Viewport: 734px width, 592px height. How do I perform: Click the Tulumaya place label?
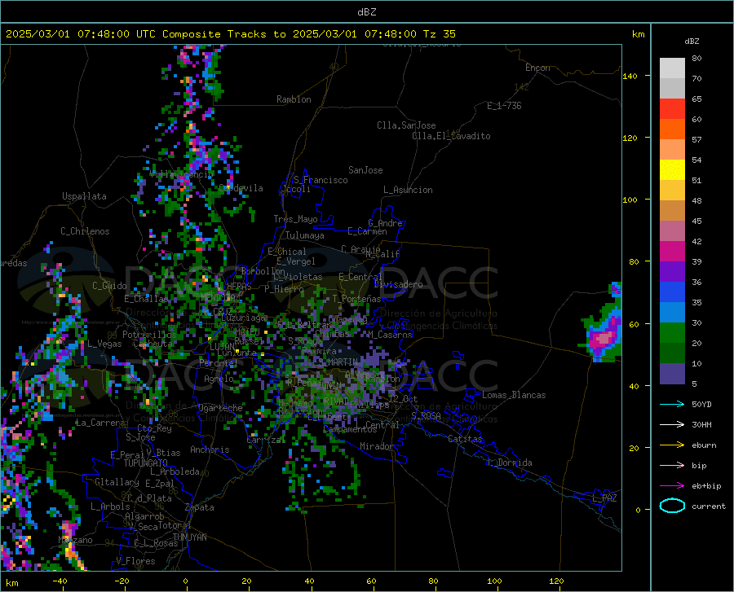pyautogui.click(x=305, y=235)
